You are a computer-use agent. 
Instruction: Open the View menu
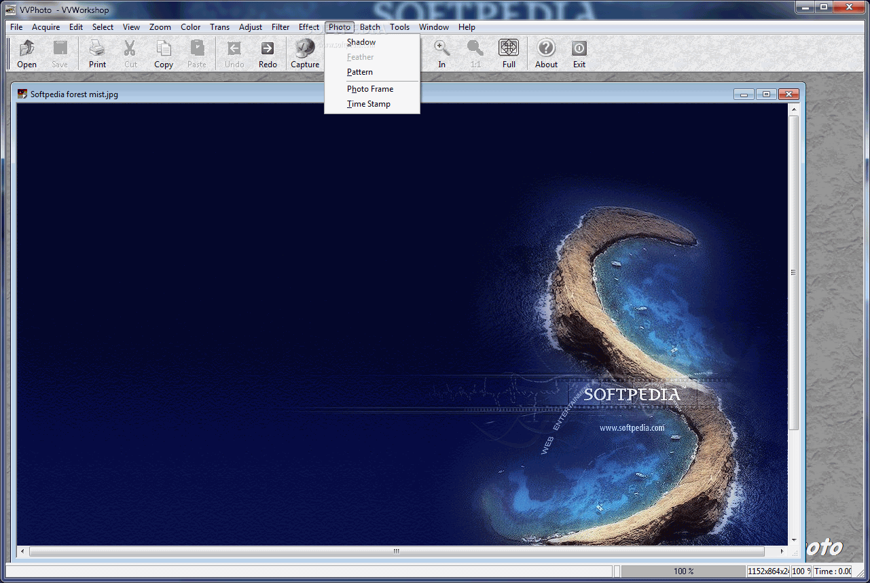(x=132, y=27)
